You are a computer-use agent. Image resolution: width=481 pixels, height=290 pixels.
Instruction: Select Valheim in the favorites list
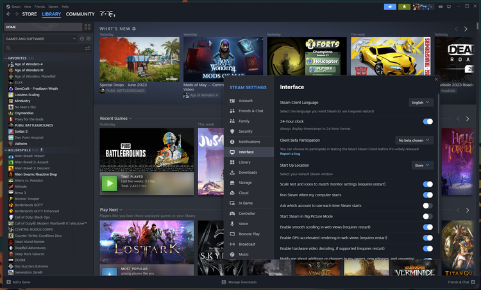(x=21, y=144)
